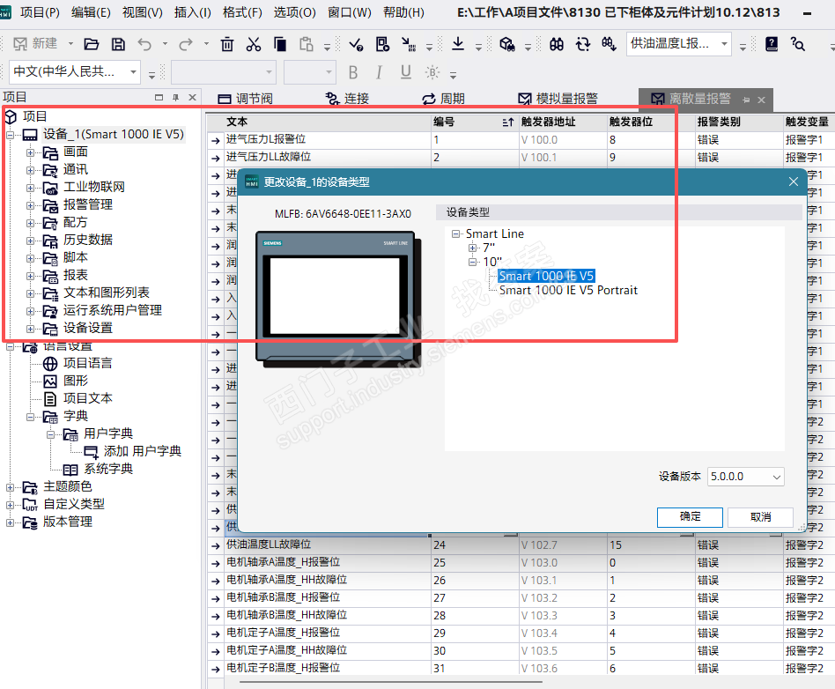Click the 文本 column header
835x689 pixels.
[327, 122]
